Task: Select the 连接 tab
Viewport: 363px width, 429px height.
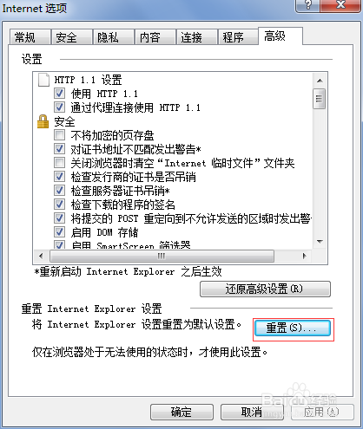Action: [197, 37]
